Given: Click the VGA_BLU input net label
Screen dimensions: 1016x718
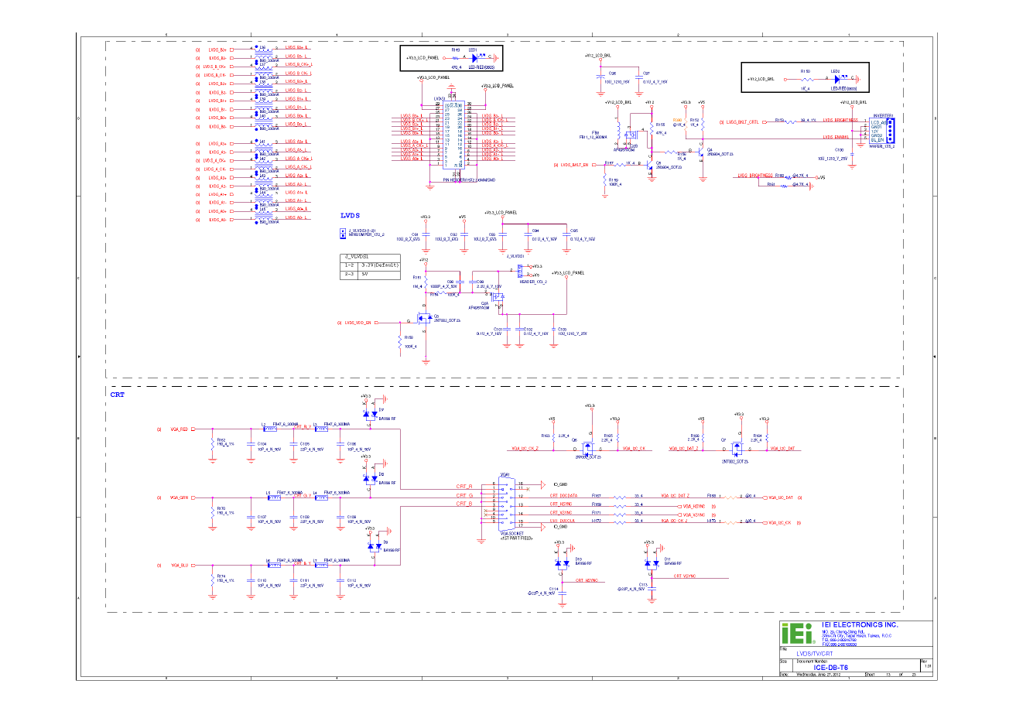Looking at the screenshot, I should 179,566.
